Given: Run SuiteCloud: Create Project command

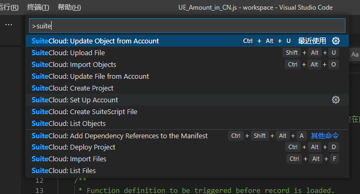Looking at the screenshot, I should pos(187,88).
